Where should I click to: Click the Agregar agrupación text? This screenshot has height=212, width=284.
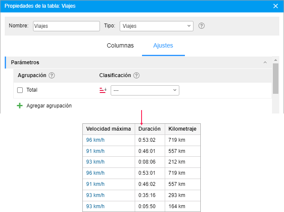(x=49, y=106)
